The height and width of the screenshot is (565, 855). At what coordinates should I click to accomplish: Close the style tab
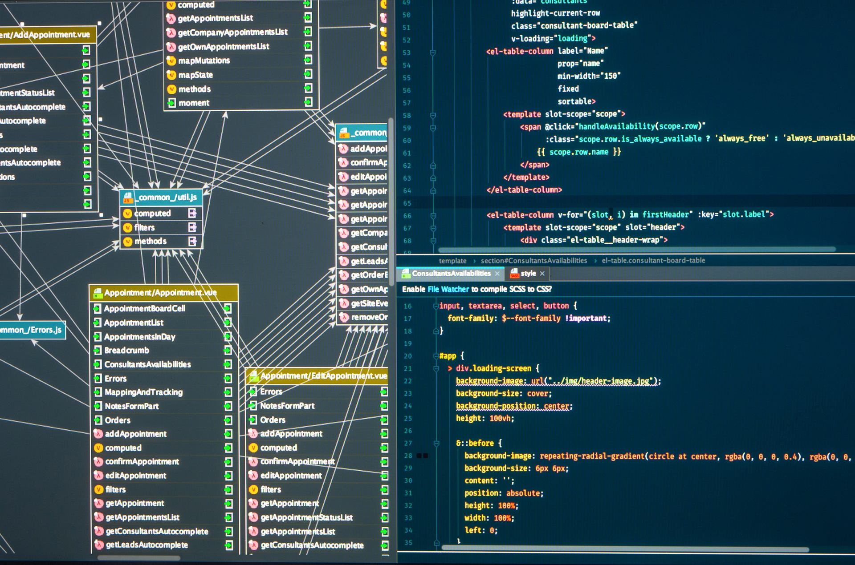coord(542,274)
